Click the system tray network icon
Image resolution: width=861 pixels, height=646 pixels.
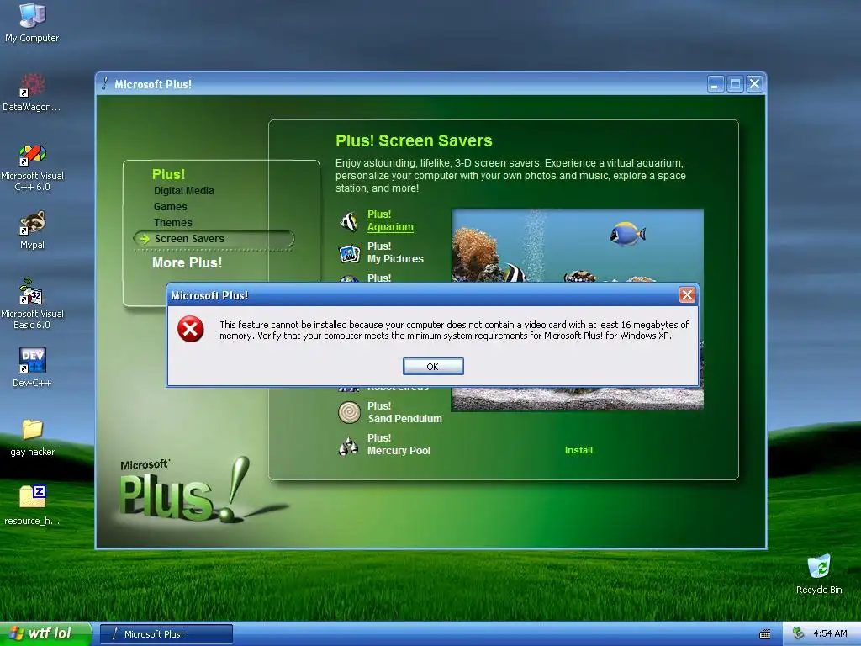pyautogui.click(x=799, y=633)
